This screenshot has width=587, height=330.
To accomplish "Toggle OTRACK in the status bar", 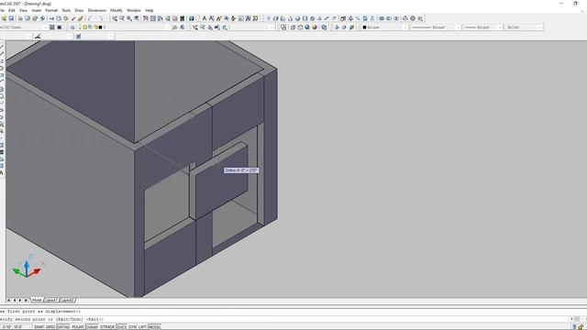I will tap(107, 327).
